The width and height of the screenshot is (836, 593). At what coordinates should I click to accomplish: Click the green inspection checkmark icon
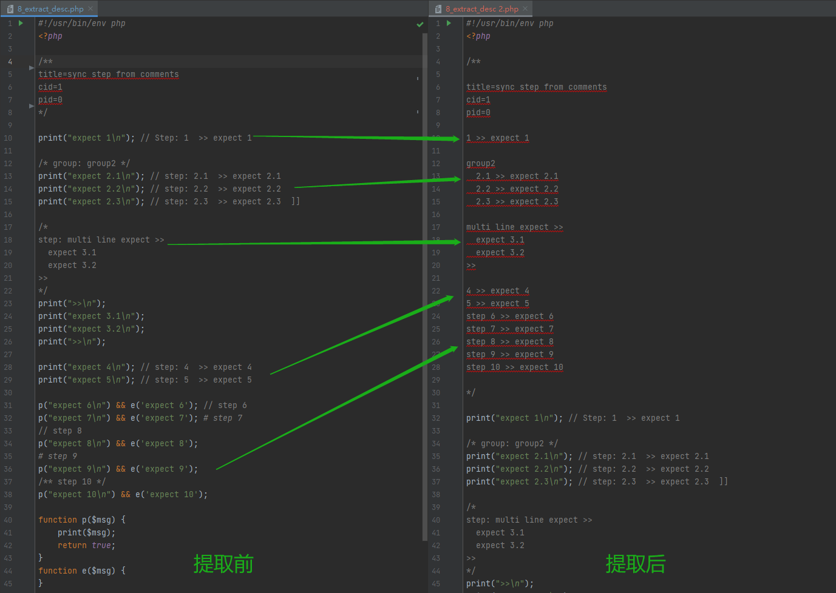(420, 24)
